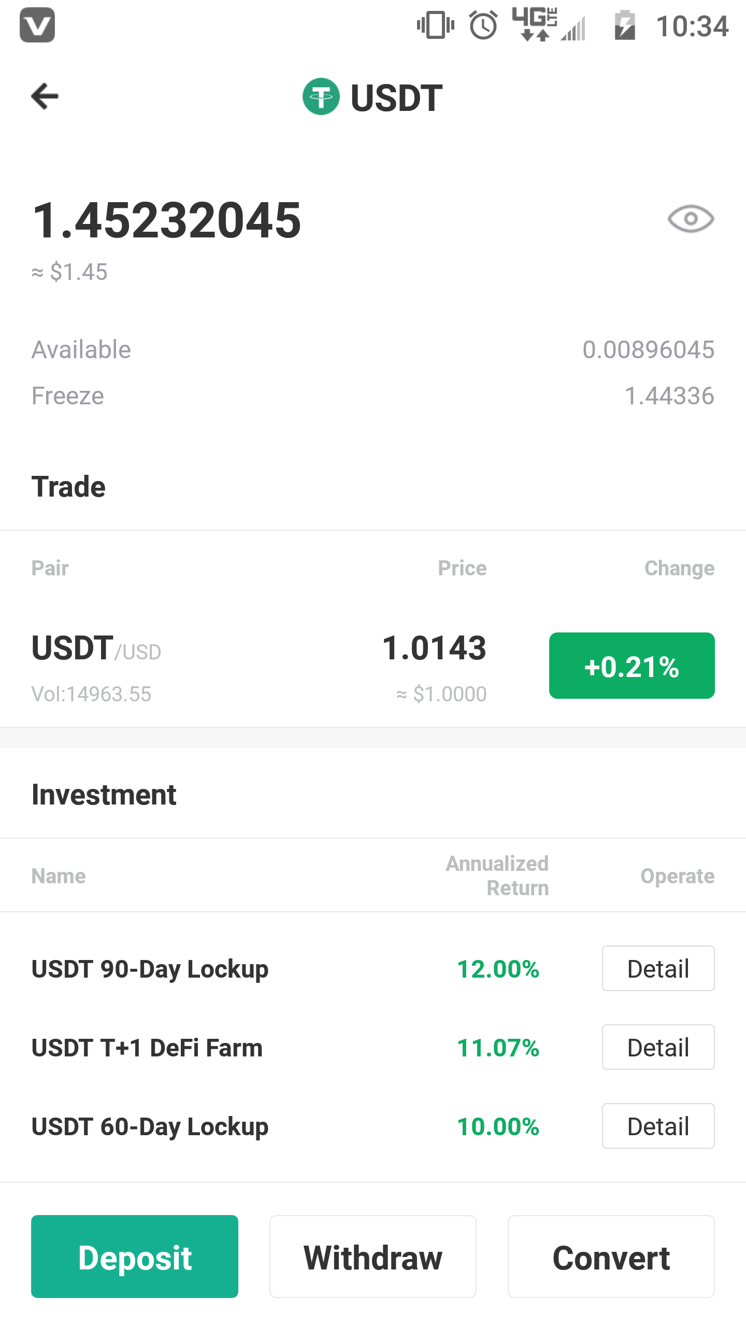Tap the battery charging status icon

coord(625,25)
